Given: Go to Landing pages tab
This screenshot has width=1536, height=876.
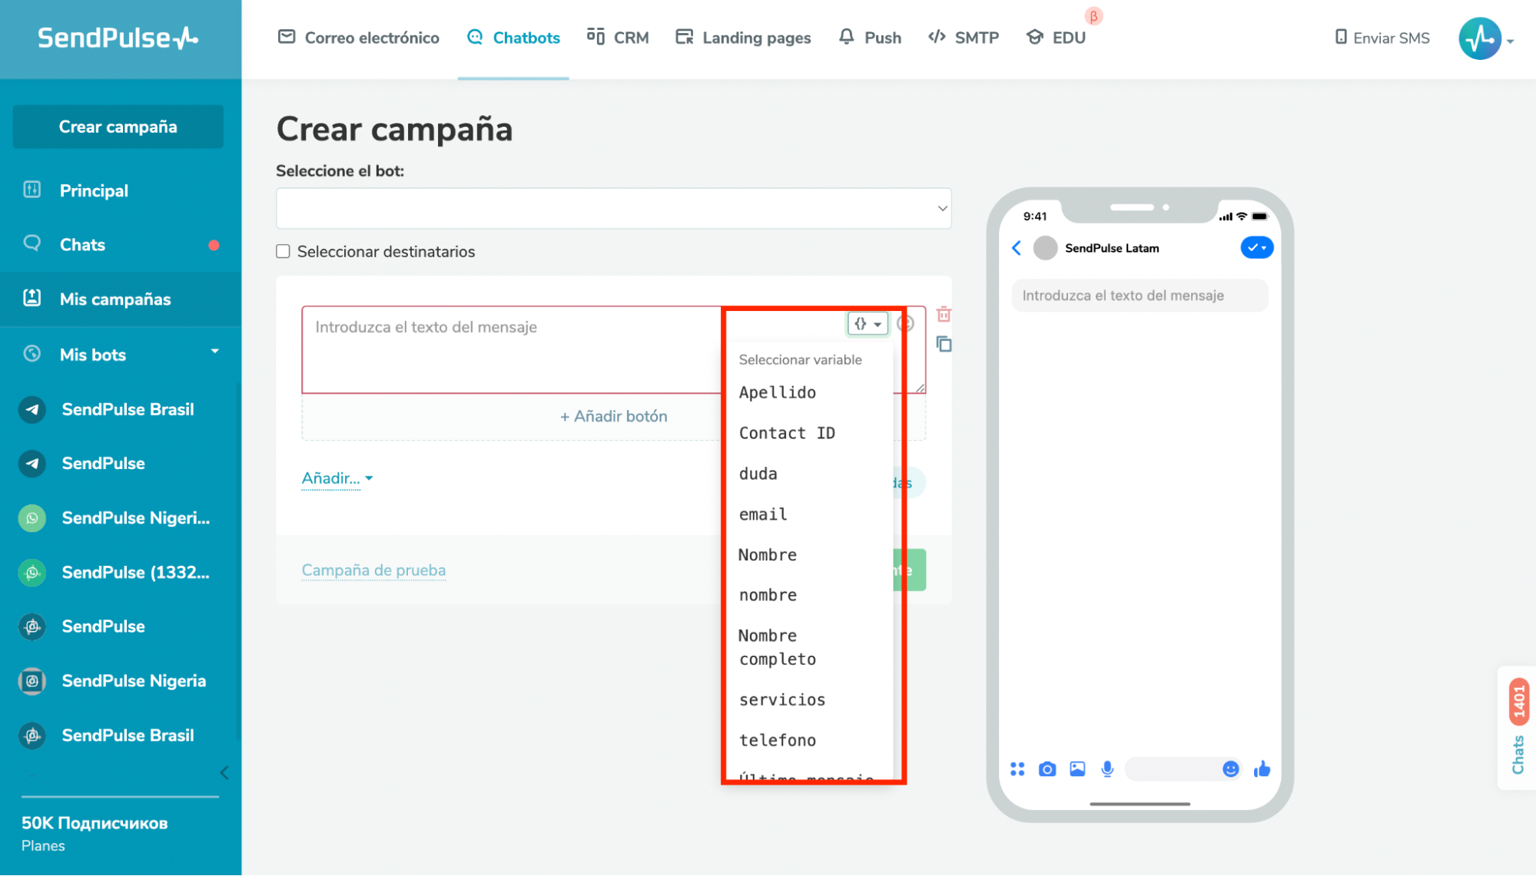Looking at the screenshot, I should (743, 38).
